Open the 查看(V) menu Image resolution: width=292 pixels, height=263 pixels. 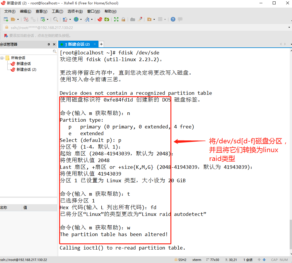coord(42,11)
